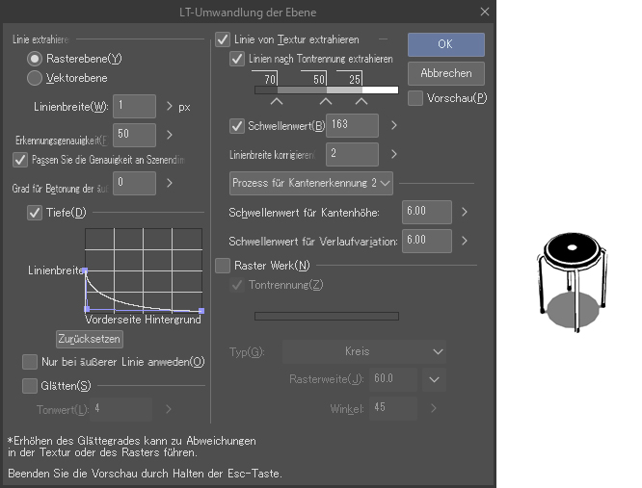This screenshot has height=488, width=642.
Task: Expand the Linienbreite slider arrow
Action: (170, 107)
